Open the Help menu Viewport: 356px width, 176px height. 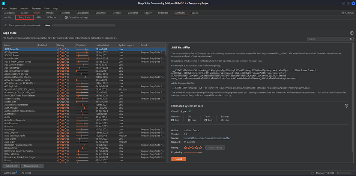pos(55,8)
